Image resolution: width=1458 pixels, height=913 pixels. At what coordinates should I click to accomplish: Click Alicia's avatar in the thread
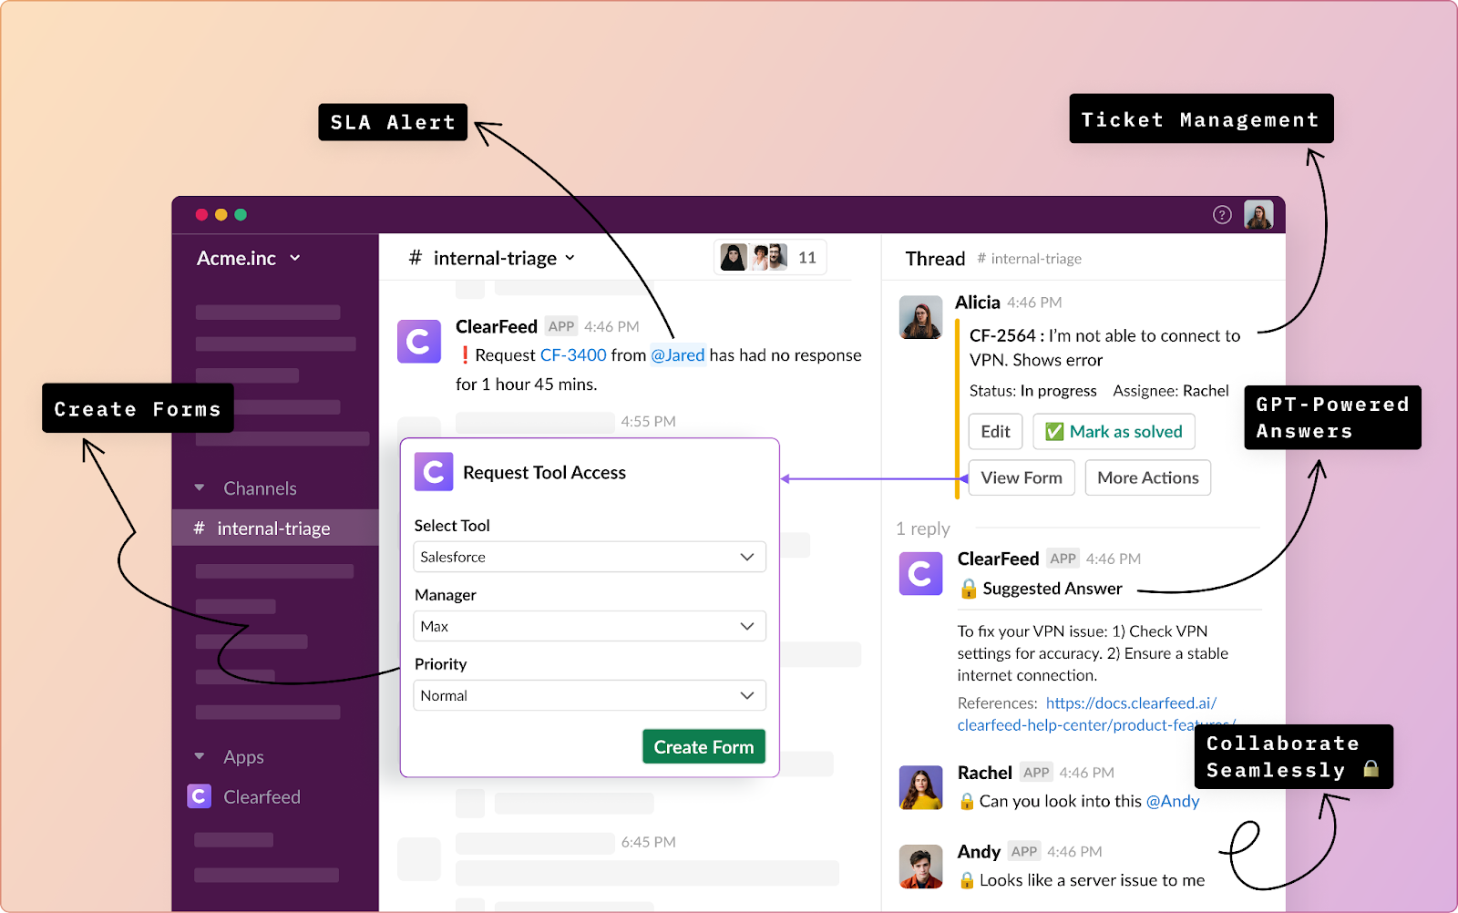tap(920, 317)
